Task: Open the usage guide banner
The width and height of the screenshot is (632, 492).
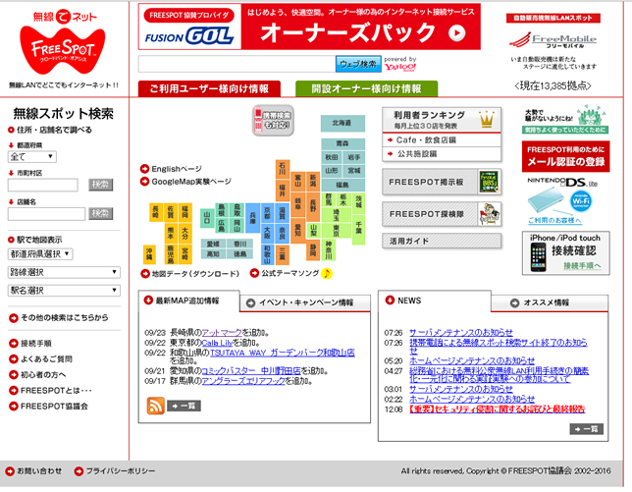Action: pos(442,242)
